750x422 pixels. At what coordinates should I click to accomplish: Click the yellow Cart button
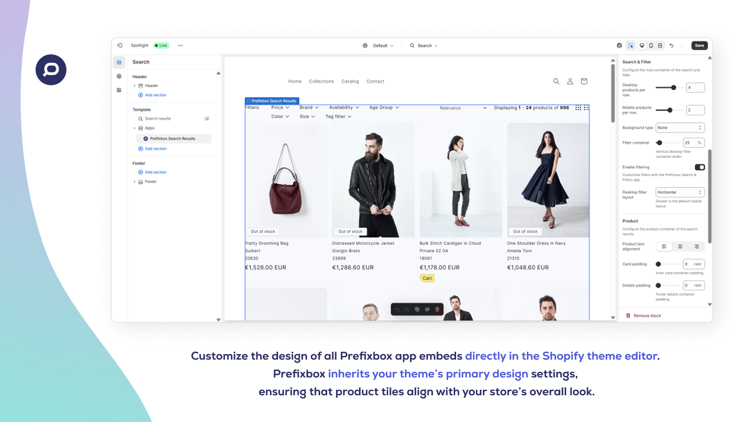tap(427, 279)
